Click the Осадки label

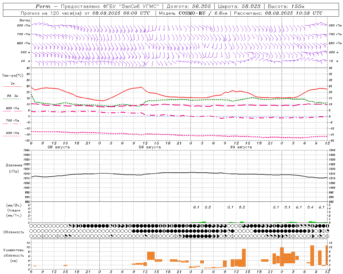(x=14, y=210)
